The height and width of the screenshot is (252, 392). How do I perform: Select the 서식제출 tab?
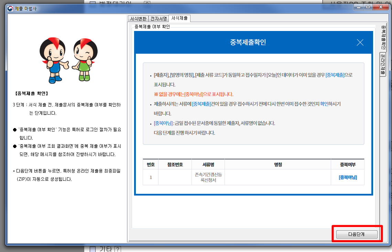(179, 18)
